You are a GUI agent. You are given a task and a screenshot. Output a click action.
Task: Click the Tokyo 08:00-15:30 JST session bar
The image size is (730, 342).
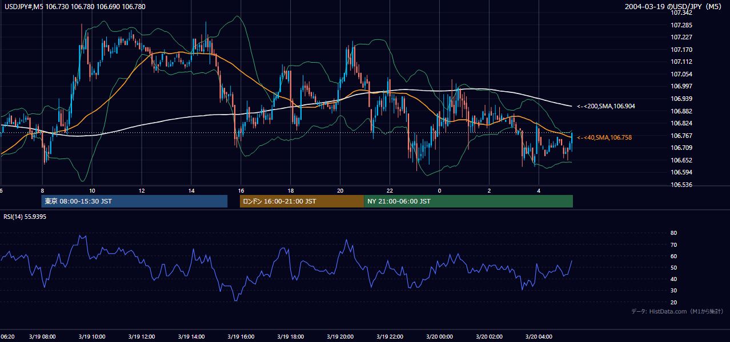[134, 201]
